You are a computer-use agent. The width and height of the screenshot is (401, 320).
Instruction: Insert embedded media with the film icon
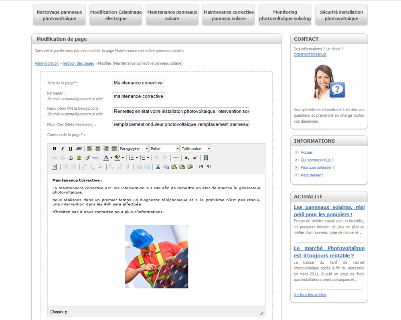click(x=206, y=158)
